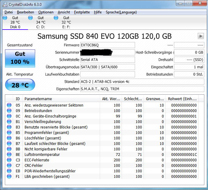Click 'LBA geschrieben (gesamt)' text

47,176
